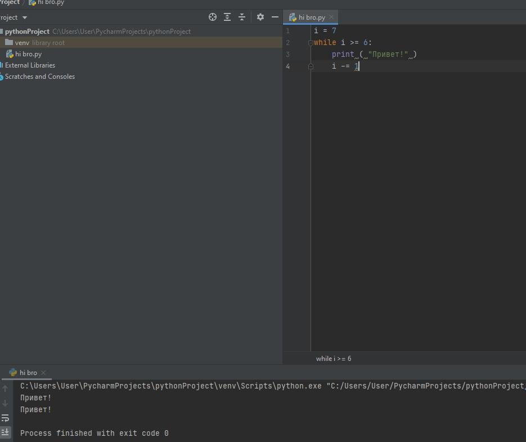Click the Expand All icon in Project panel

[x=227, y=17]
